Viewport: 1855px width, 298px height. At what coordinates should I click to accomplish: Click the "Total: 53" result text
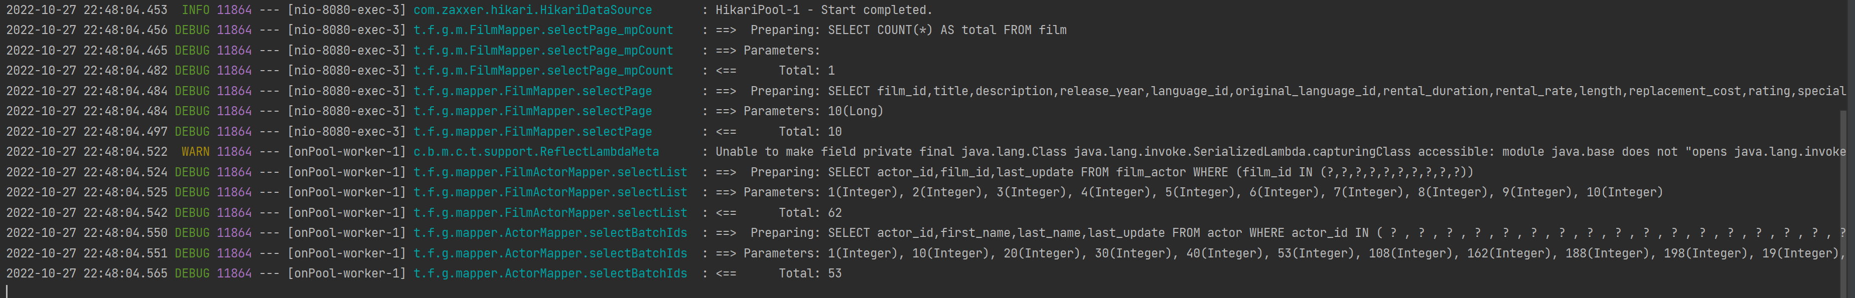(809, 273)
